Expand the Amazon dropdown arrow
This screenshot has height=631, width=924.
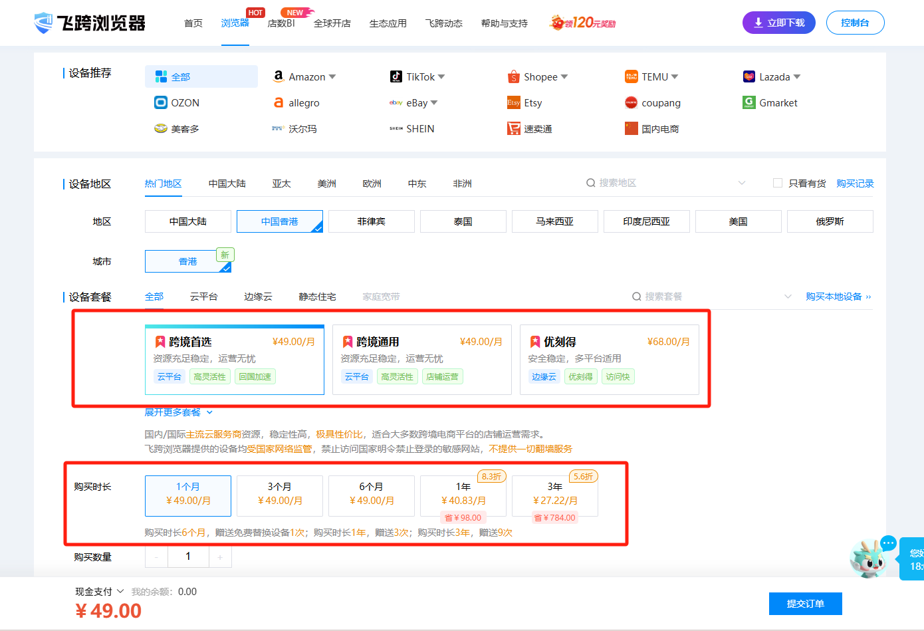click(332, 77)
